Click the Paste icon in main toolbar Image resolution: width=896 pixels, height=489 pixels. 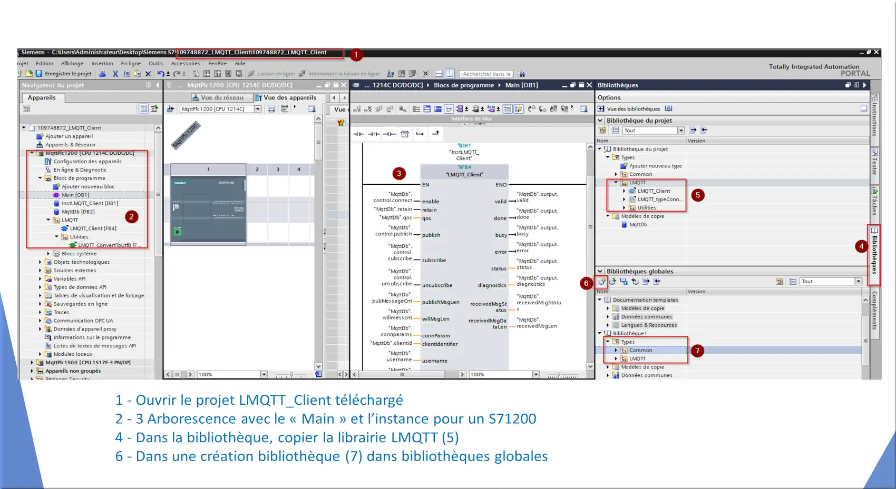click(x=137, y=74)
